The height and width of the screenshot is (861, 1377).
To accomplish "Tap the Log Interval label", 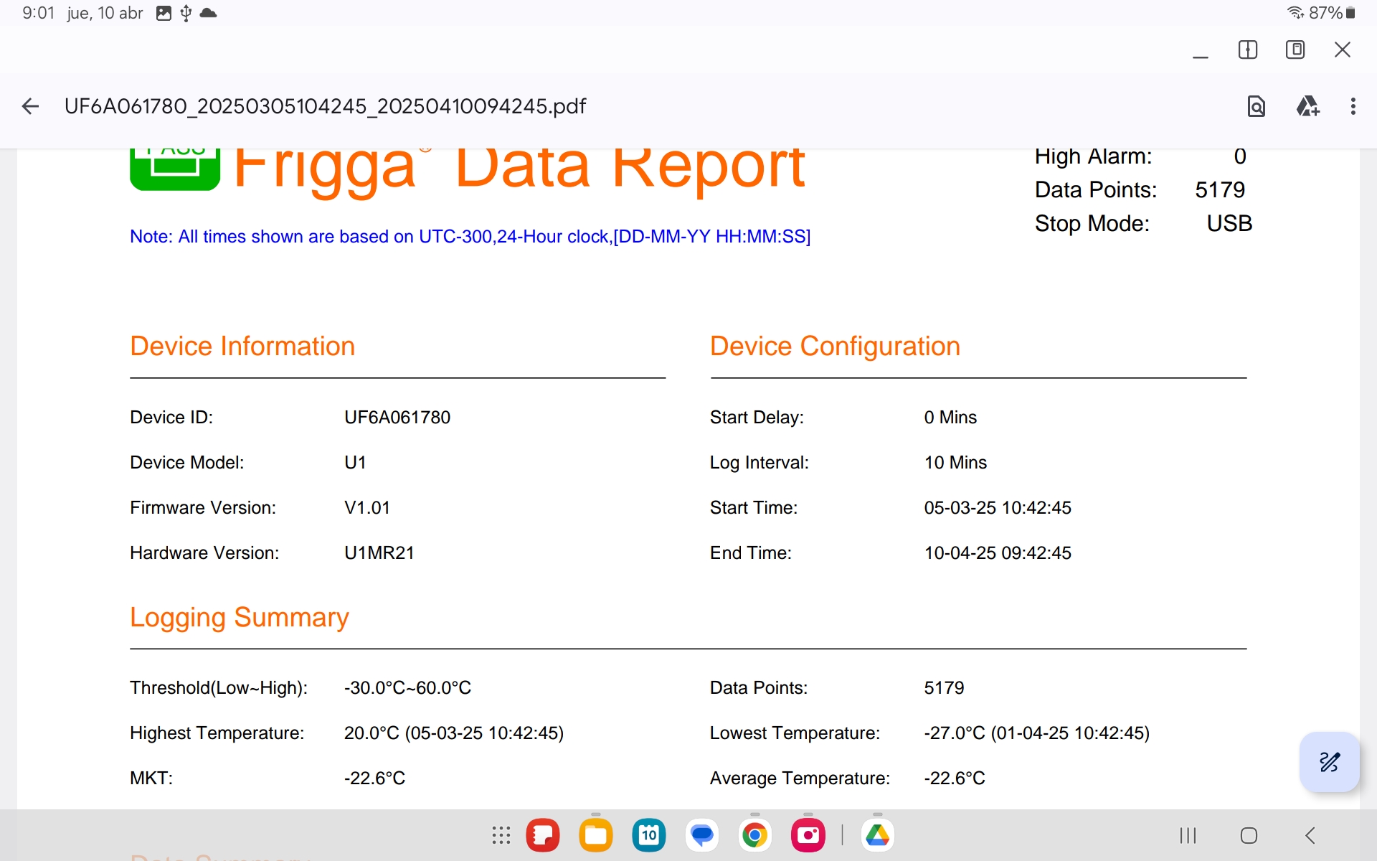I will point(759,463).
